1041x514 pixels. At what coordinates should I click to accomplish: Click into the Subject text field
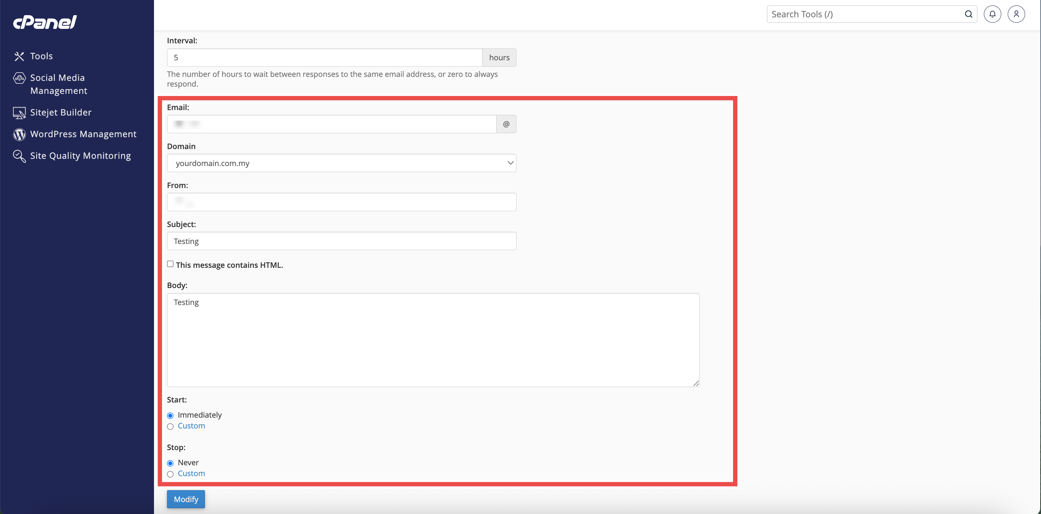click(341, 241)
